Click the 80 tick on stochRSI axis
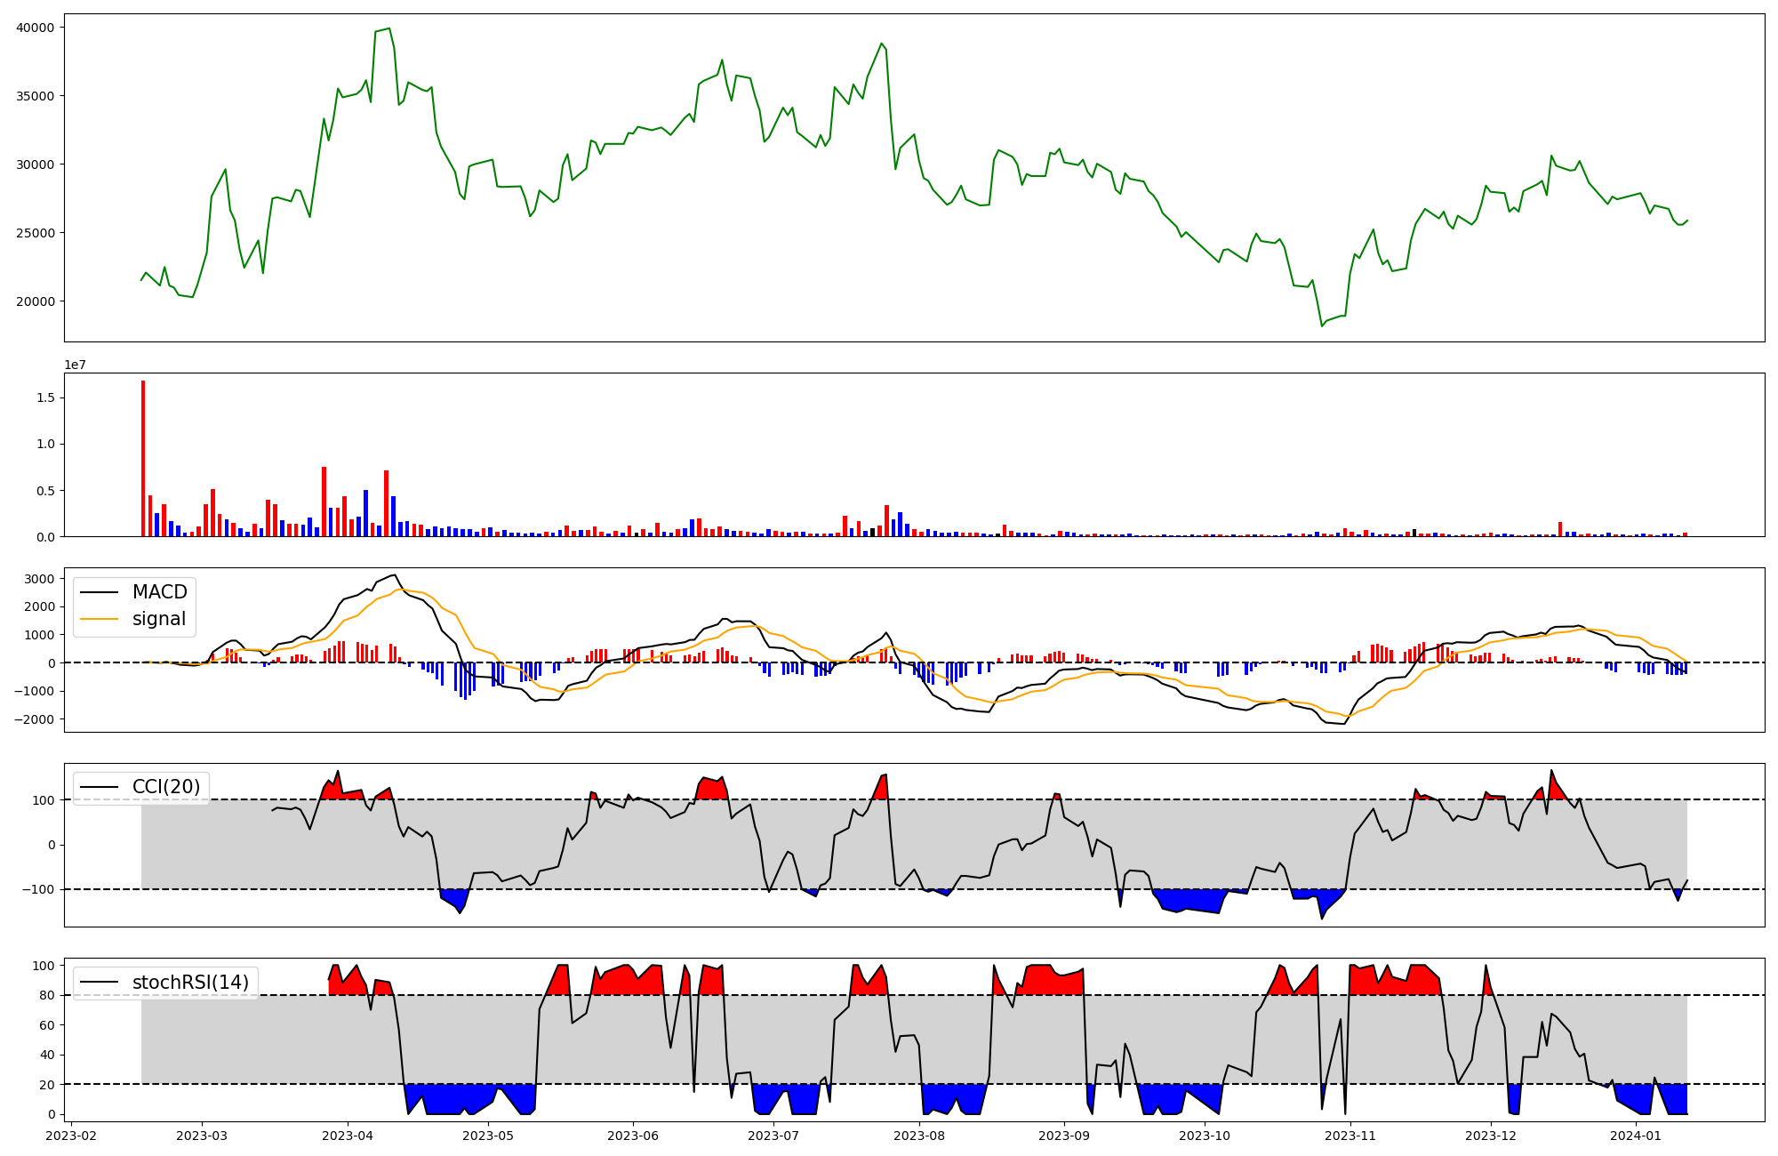The width and height of the screenshot is (1778, 1156). 47,995
